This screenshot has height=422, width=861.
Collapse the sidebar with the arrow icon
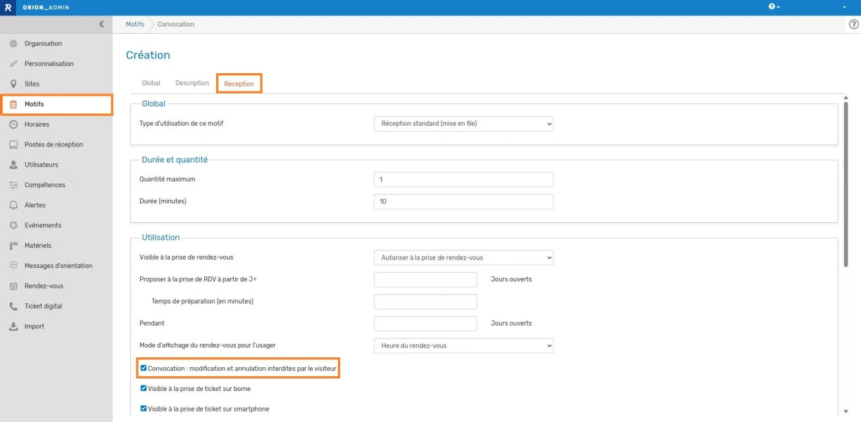[101, 24]
